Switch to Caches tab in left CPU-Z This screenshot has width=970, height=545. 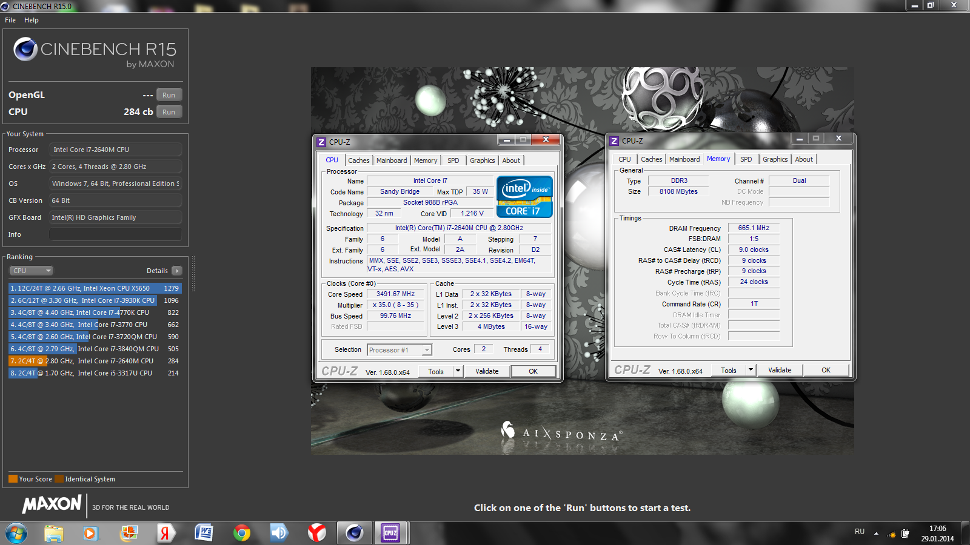click(x=359, y=160)
